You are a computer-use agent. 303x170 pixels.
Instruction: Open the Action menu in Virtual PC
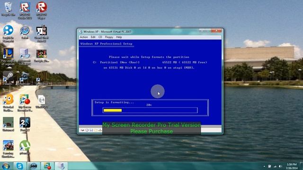pyautogui.click(x=84, y=37)
